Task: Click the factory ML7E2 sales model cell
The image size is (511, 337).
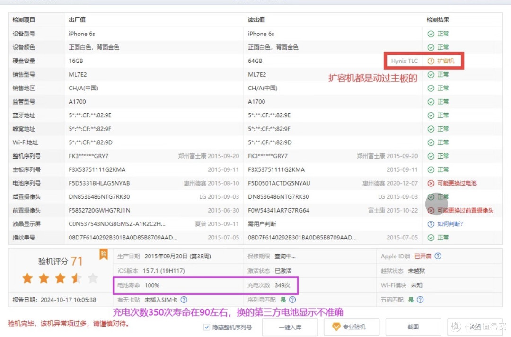Action: (78, 75)
